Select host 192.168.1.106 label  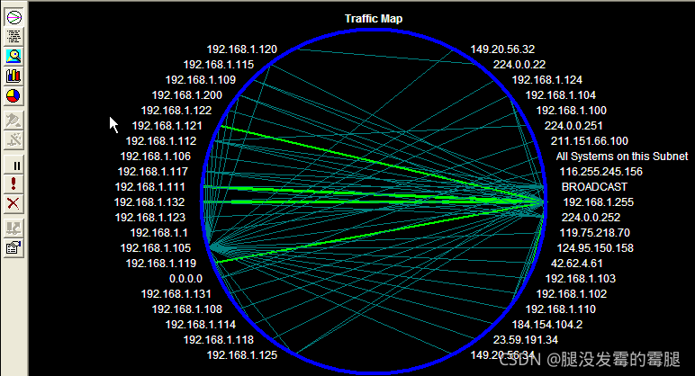(x=156, y=157)
